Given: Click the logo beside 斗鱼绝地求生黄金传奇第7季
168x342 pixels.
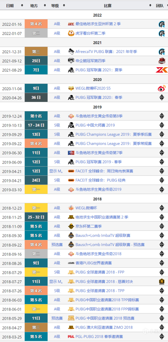Looking at the screenshot, I should [71, 153].
